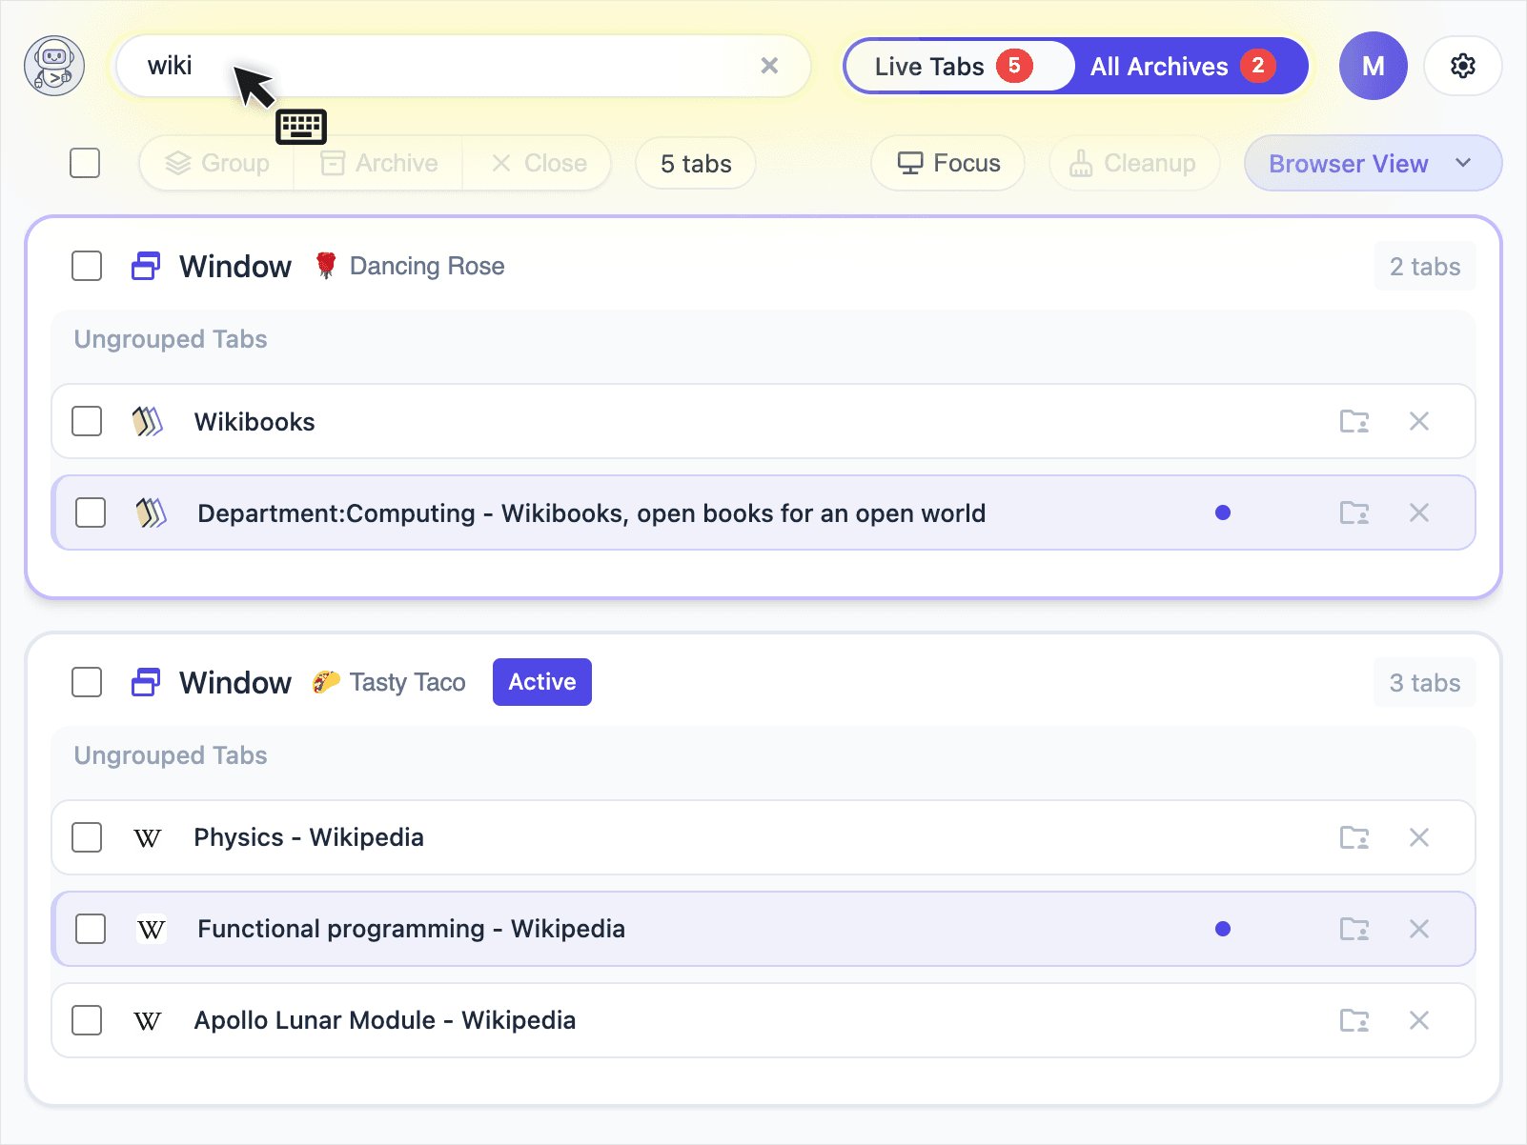This screenshot has width=1527, height=1145.
Task: Click the Dancing Rose window name
Action: [427, 266]
